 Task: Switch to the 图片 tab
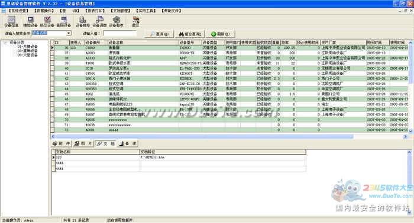click(83, 143)
